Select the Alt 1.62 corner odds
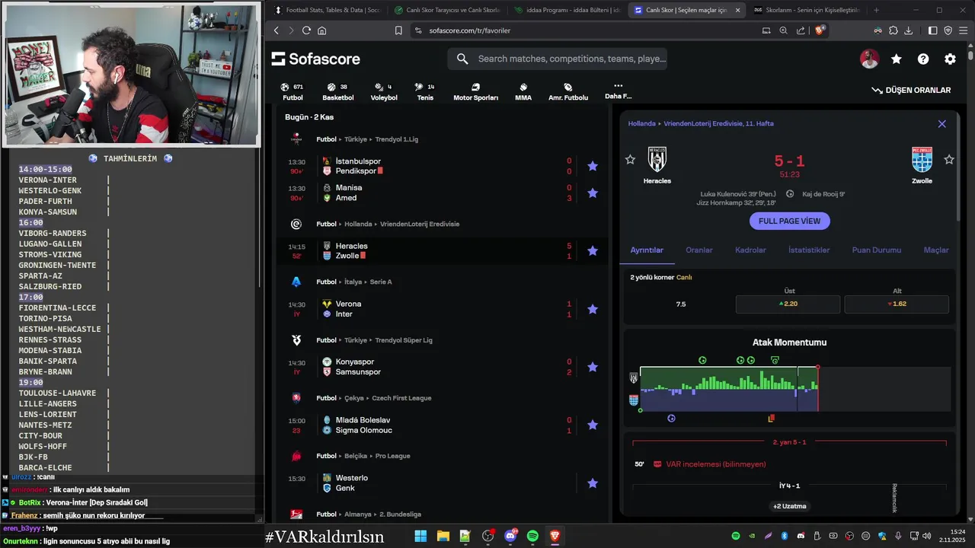The height and width of the screenshot is (548, 975). click(x=897, y=304)
